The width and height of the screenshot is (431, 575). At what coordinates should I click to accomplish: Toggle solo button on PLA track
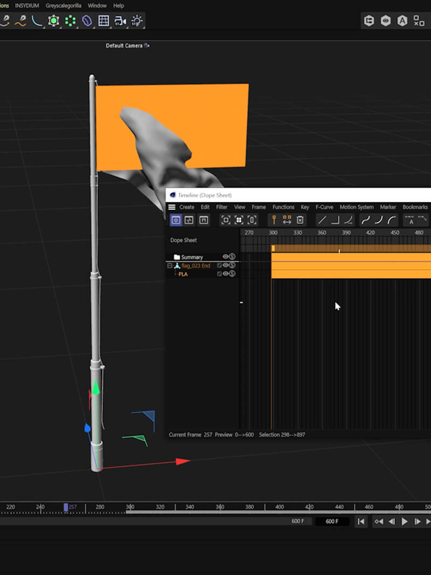[x=232, y=274]
